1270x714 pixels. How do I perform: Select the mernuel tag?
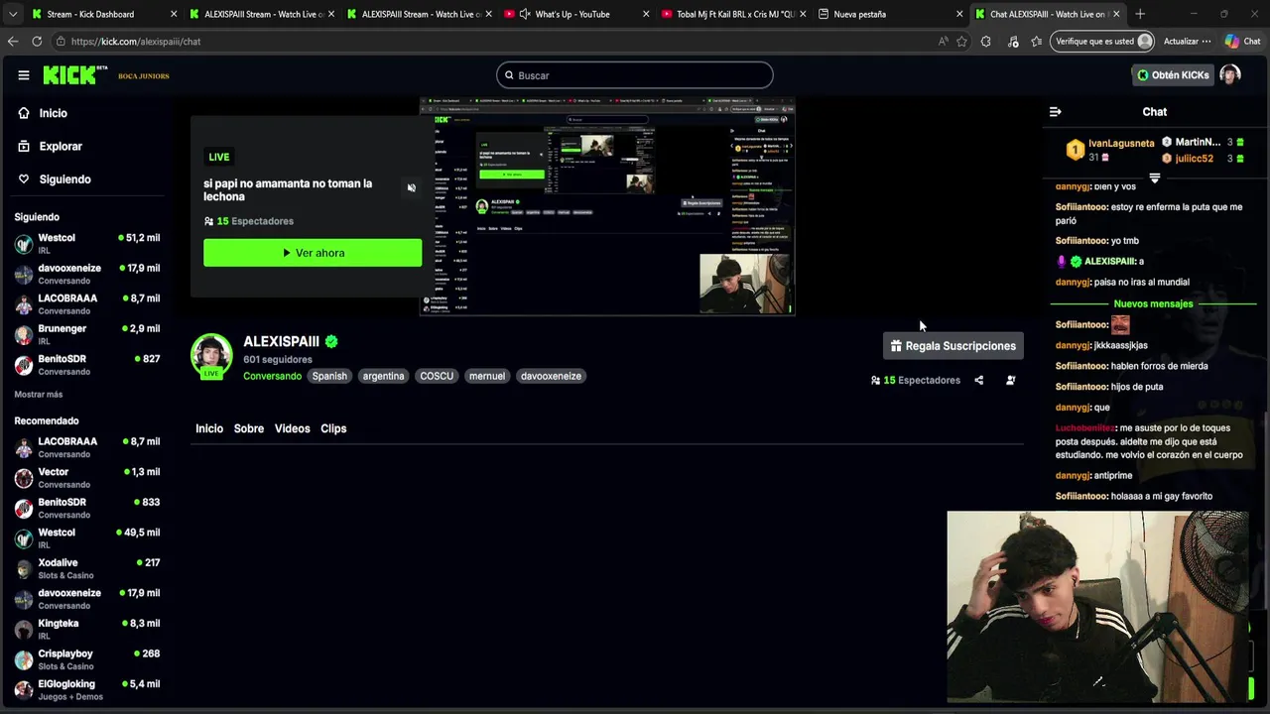click(x=487, y=376)
